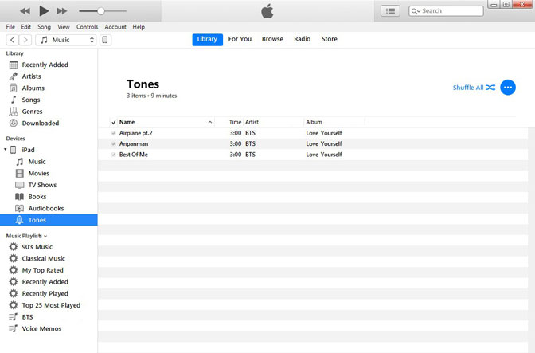Open the blue more options button
Screen dimensions: 535x353
pos(508,88)
